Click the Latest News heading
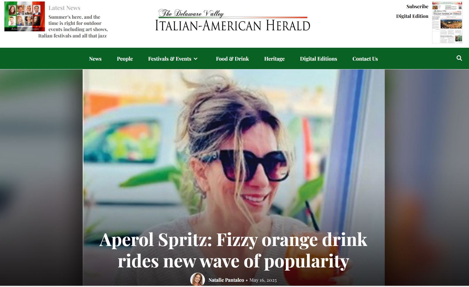The image size is (469, 287). tap(64, 8)
